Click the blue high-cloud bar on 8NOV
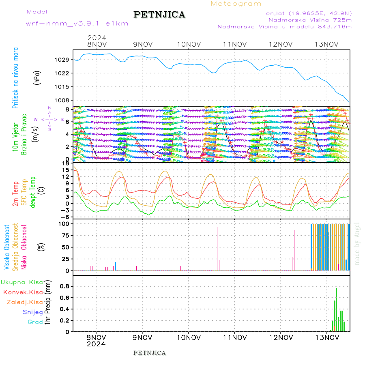The width and height of the screenshot is (365, 365). pyautogui.click(x=116, y=266)
